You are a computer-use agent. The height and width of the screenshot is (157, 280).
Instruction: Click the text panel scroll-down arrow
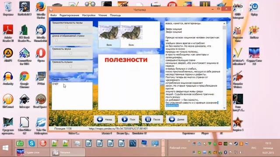224,108
